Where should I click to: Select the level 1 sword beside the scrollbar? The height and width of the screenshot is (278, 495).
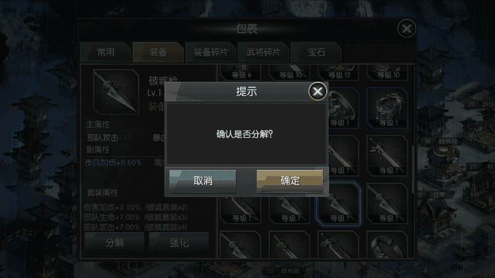click(387, 156)
